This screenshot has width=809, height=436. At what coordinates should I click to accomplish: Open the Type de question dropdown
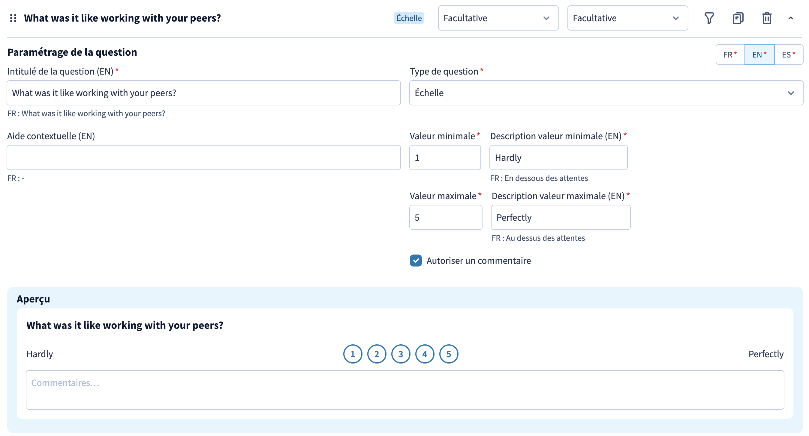606,93
